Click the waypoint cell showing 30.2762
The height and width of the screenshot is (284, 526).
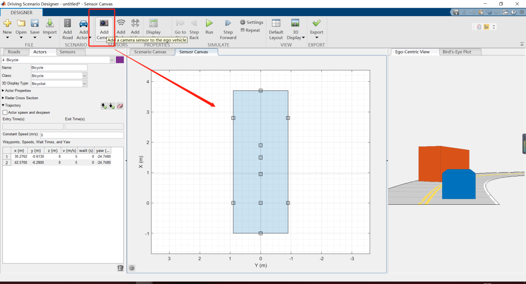coord(20,157)
